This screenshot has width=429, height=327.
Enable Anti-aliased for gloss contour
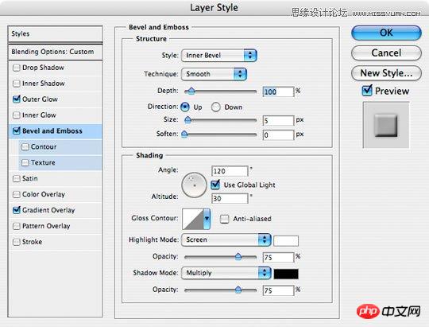(224, 219)
